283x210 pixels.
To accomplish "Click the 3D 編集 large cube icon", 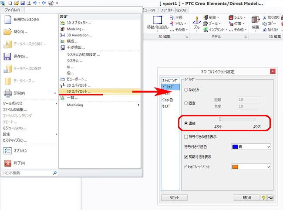I will [256, 20].
